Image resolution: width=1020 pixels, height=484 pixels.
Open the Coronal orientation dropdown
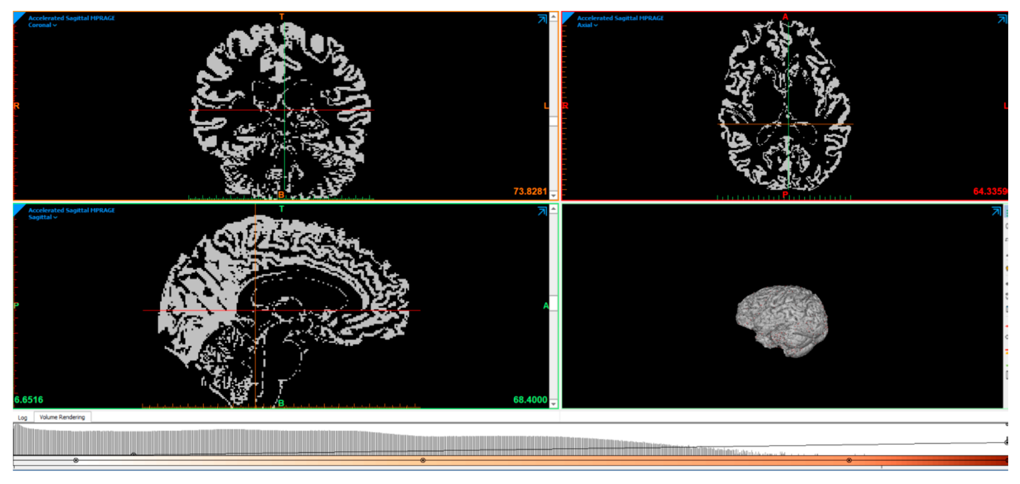[42, 25]
